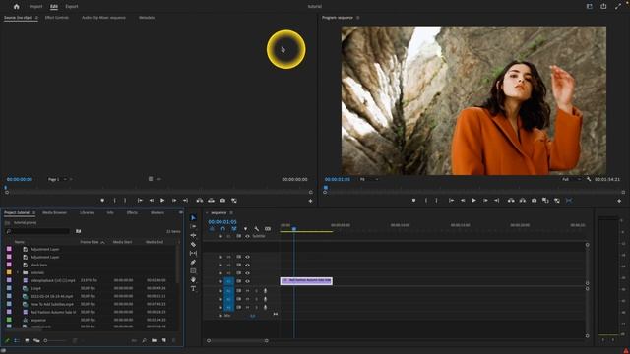Enable voice-over record on A1 track
The width and height of the screenshot is (630, 354).
pyautogui.click(x=265, y=291)
